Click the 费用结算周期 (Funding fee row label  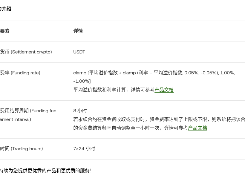click(x=28, y=111)
